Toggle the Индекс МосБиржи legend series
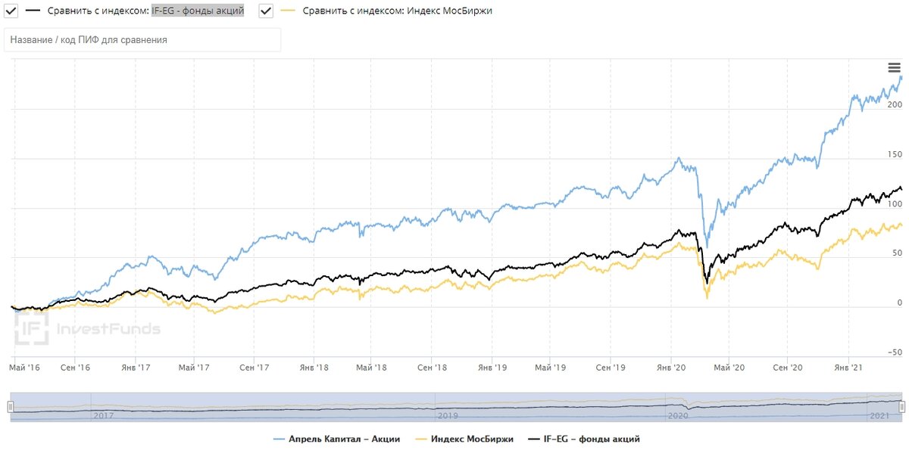The height and width of the screenshot is (450, 909). coord(464,439)
